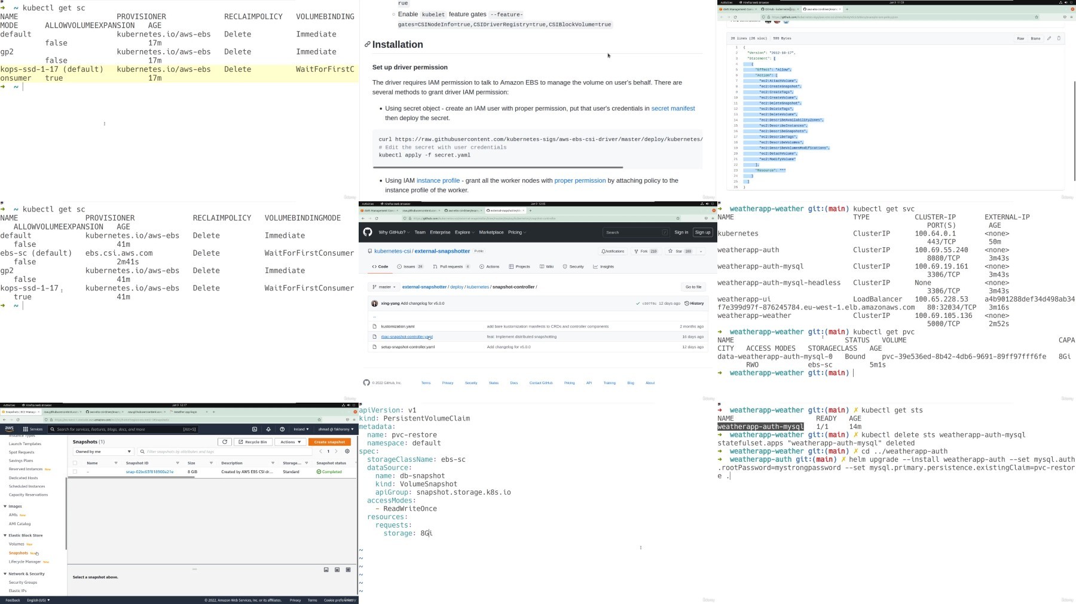Open new tab in AWS Snapshots browser window

click(x=213, y=412)
